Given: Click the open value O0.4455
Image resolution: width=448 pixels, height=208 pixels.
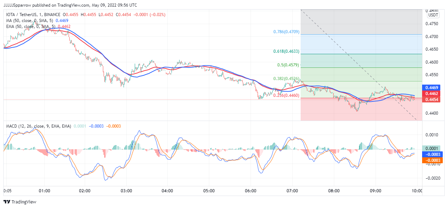Looking at the screenshot, I should 71,15.
